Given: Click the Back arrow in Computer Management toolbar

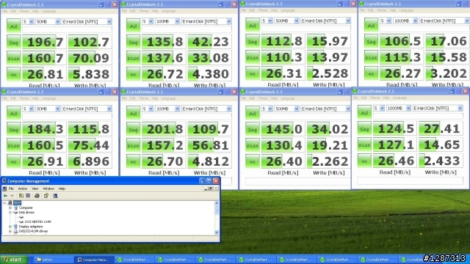Looking at the screenshot, I should coord(5,196).
